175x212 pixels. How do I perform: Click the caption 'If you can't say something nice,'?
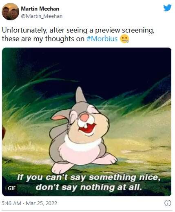pyautogui.click(x=89, y=177)
